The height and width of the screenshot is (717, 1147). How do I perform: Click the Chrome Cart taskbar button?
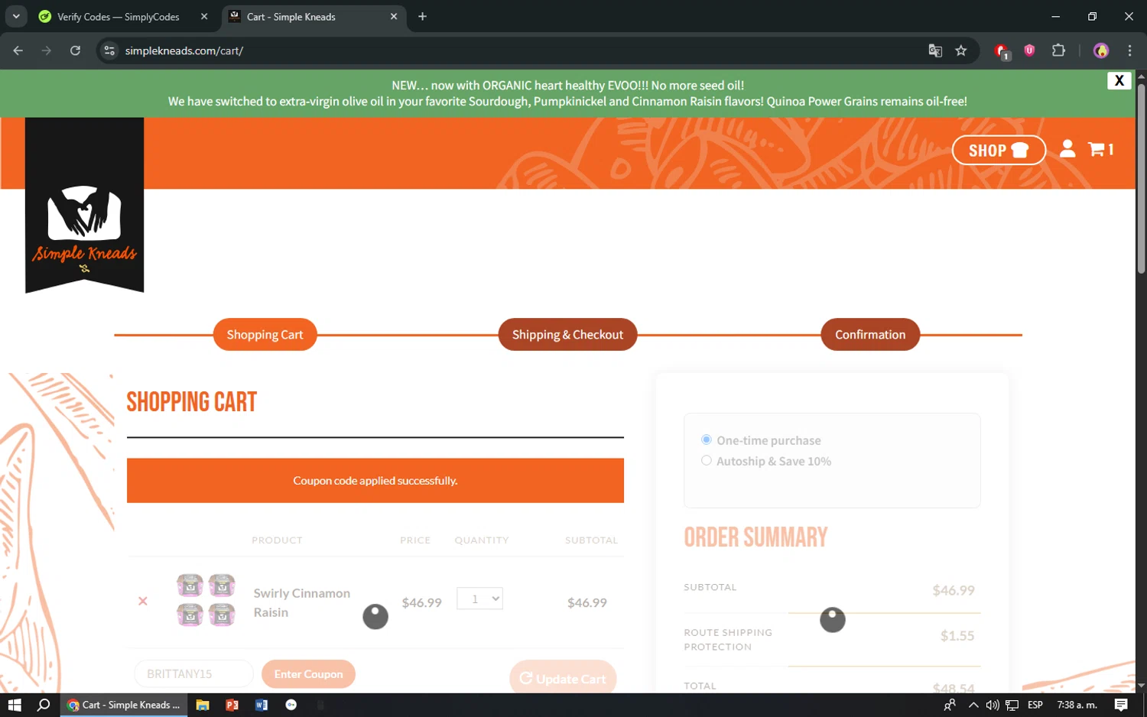click(124, 705)
